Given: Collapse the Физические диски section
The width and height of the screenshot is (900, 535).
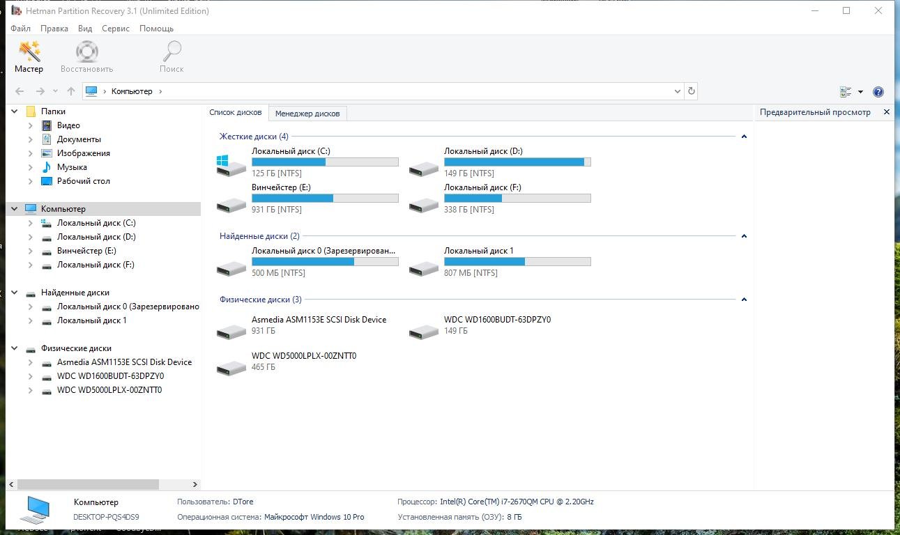Looking at the screenshot, I should [744, 300].
